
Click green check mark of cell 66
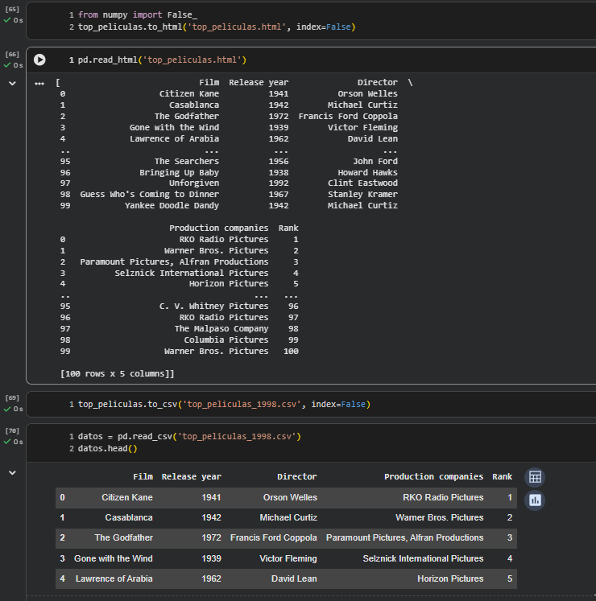point(8,66)
